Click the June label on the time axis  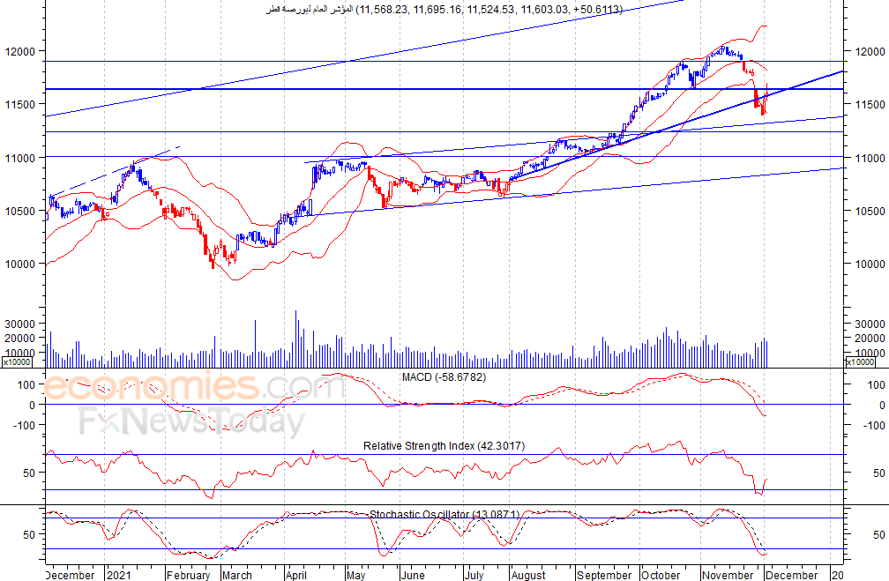[x=413, y=575]
